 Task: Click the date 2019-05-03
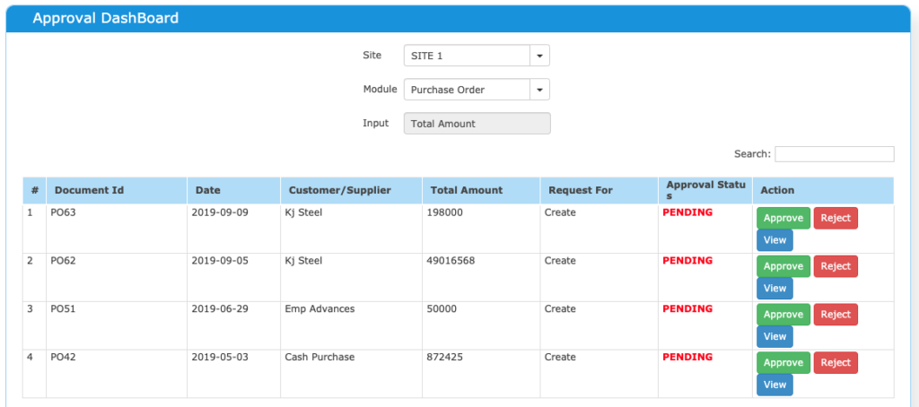(220, 357)
